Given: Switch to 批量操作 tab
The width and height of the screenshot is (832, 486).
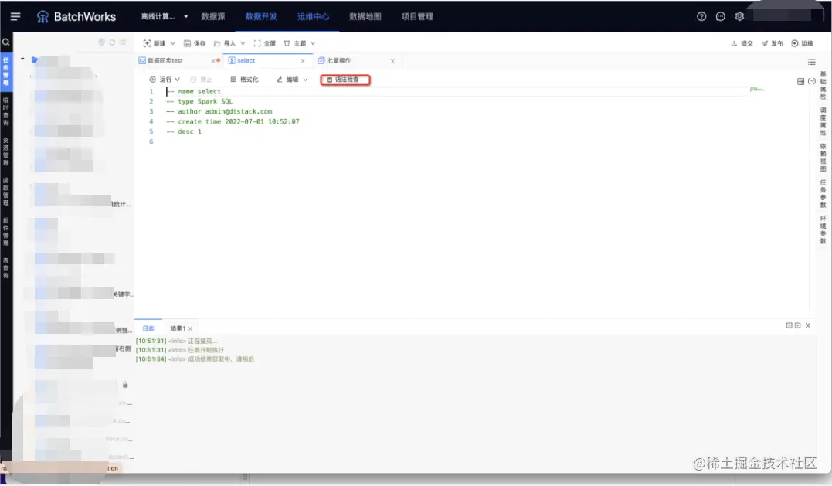Looking at the screenshot, I should click(338, 60).
